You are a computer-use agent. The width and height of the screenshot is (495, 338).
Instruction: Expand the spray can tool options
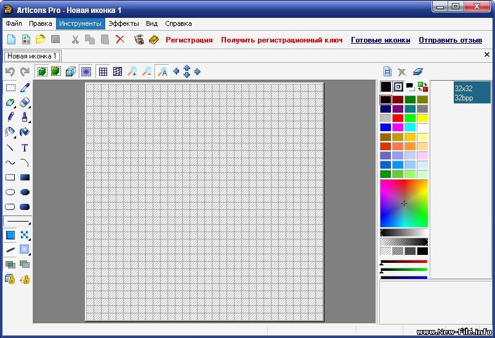15,137
